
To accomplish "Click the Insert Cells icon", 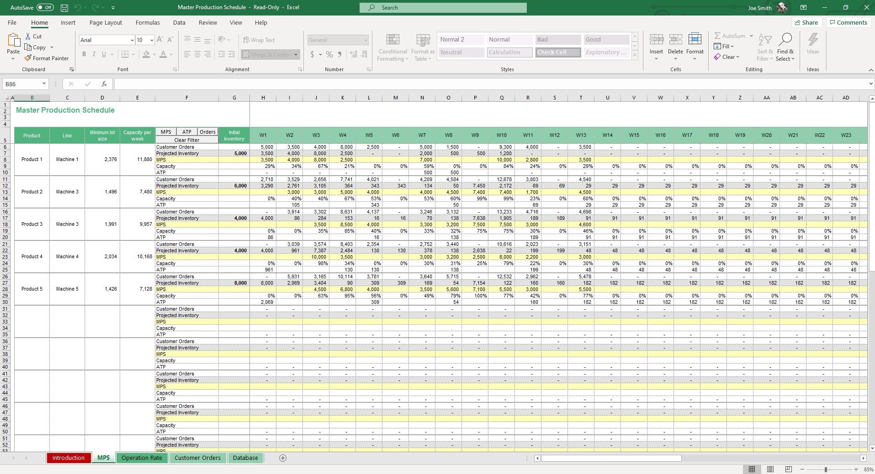I will click(656, 40).
